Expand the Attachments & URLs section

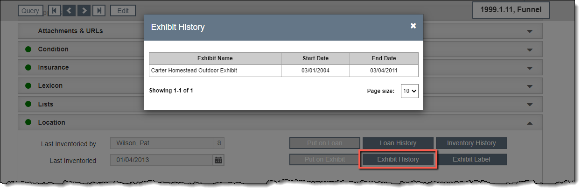pos(529,31)
